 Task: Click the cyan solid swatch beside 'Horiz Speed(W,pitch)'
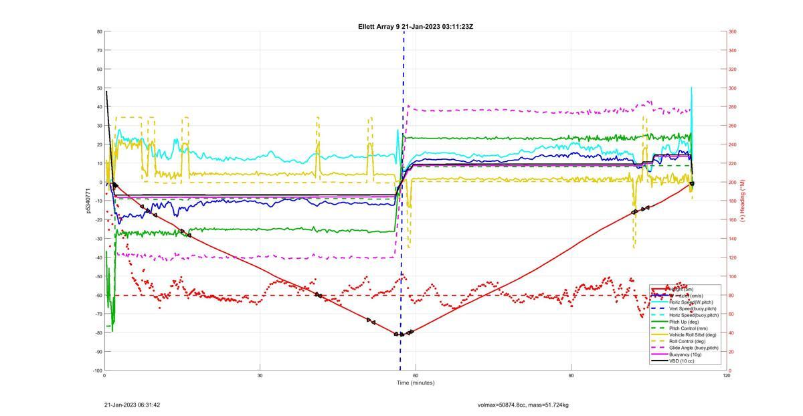pos(659,302)
